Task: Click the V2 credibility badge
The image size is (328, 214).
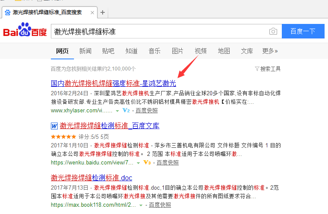Action: tap(126, 110)
